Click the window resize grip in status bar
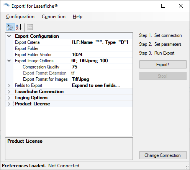Screen dimensions: 190x170 [187, 167]
